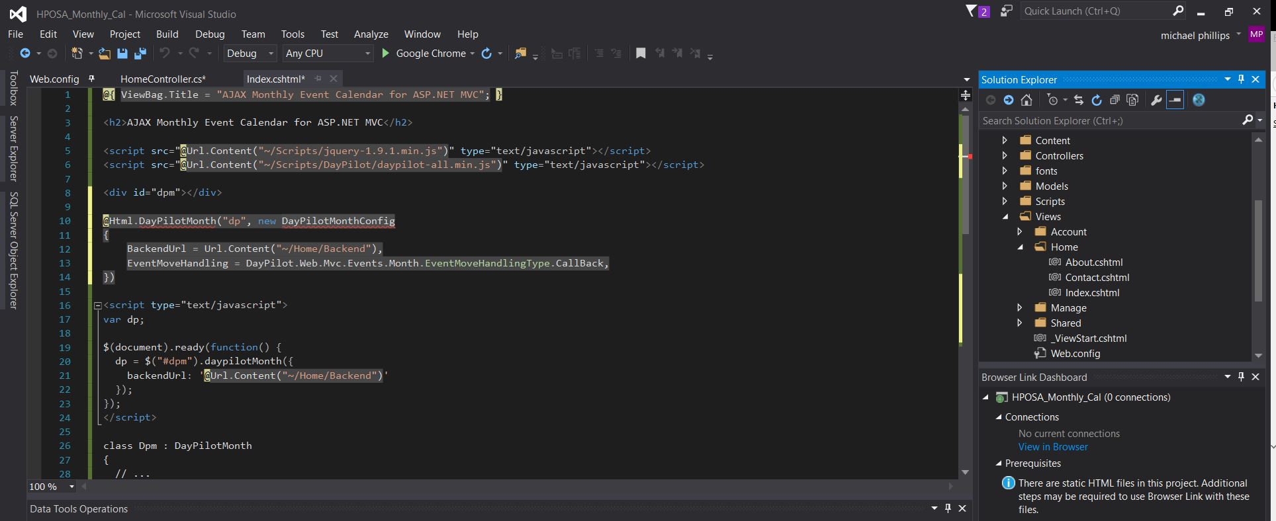1276x521 pixels.
Task: Pin the Solution Explorer panel with pushpin
Action: (1241, 79)
